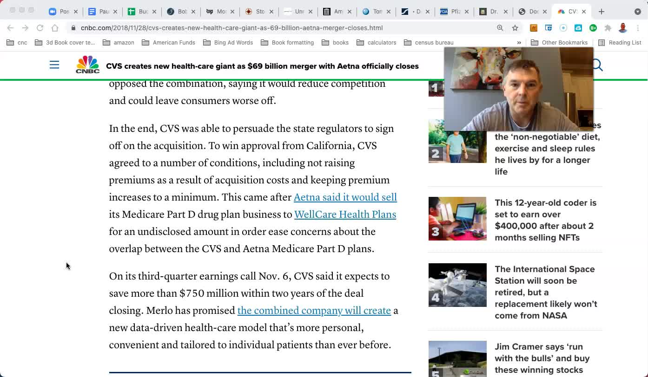This screenshot has height=377, width=648.
Task: Open the 'non-negotiable' diet article headline
Action: (548, 149)
